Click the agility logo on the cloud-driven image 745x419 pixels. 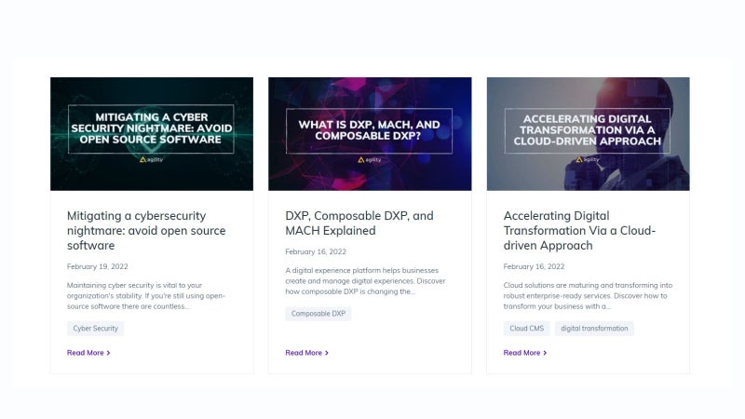coord(588,159)
